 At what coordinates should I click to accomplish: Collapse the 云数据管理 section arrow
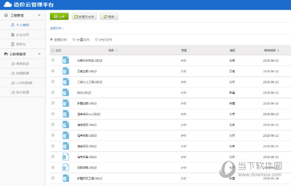39,54
